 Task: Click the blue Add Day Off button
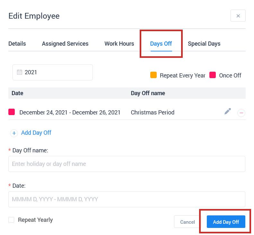click(226, 222)
